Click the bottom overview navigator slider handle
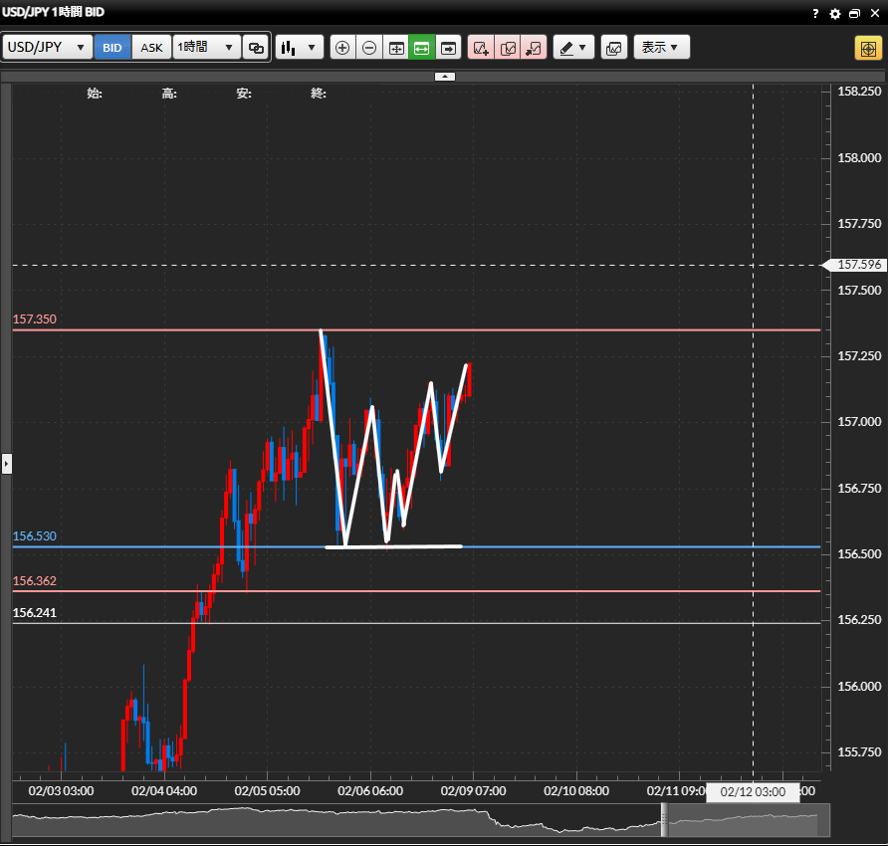 tap(664, 820)
